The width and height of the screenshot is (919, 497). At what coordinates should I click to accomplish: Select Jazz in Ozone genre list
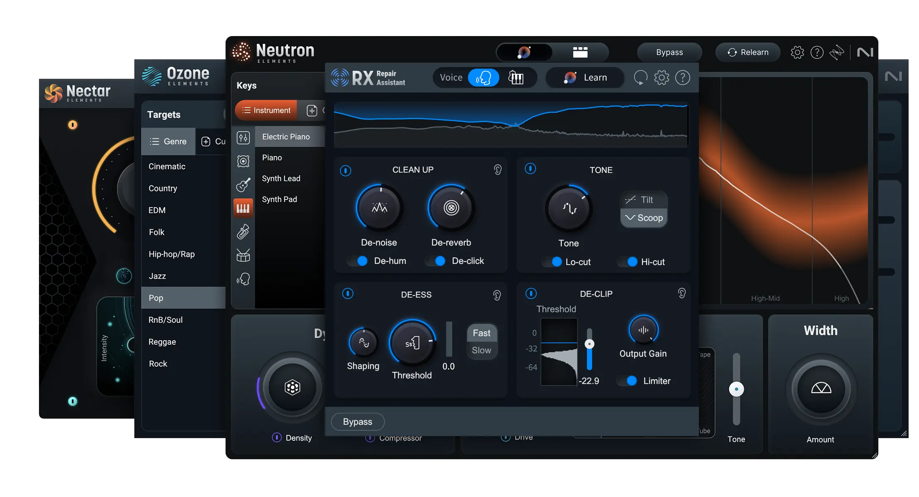click(183, 276)
